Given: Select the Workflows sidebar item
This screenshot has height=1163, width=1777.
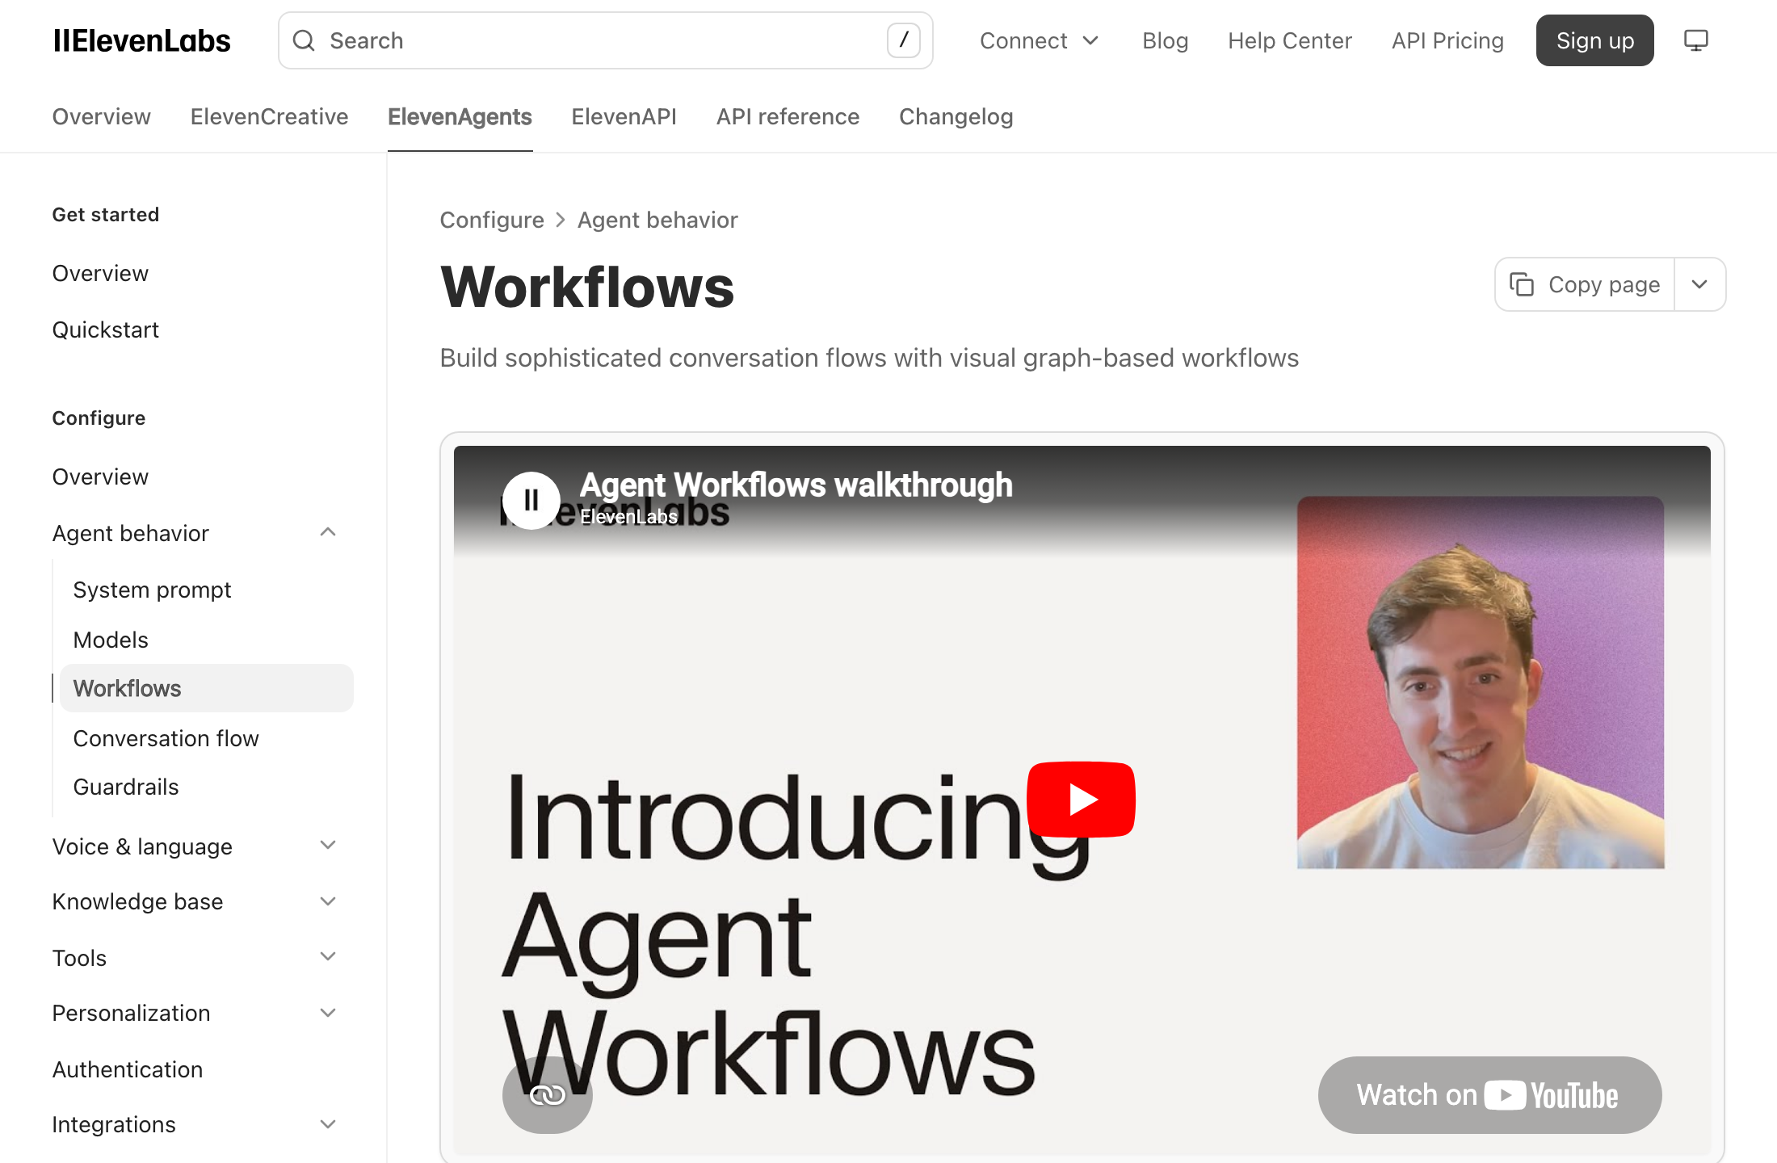Looking at the screenshot, I should 207,688.
